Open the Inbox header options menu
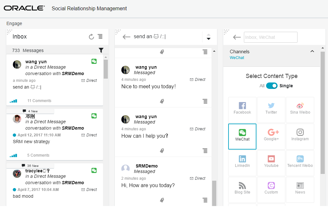This screenshot has height=207, width=328. tap(100, 37)
